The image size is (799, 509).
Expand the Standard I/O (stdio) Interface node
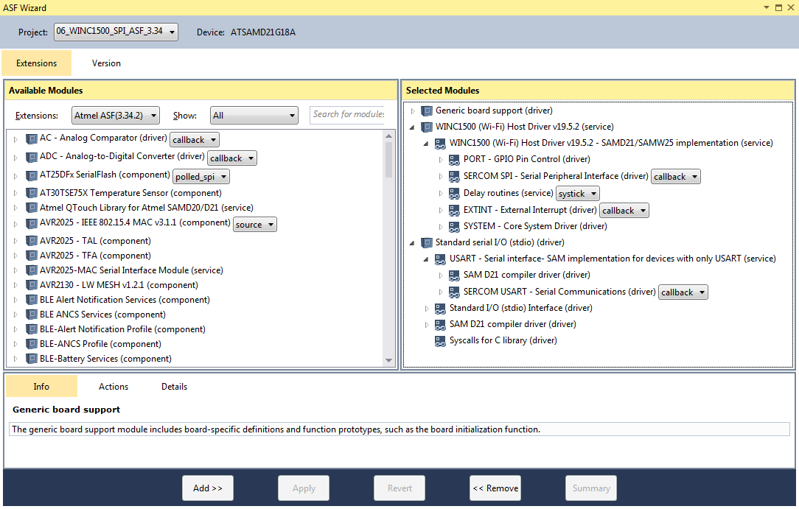[x=427, y=309]
